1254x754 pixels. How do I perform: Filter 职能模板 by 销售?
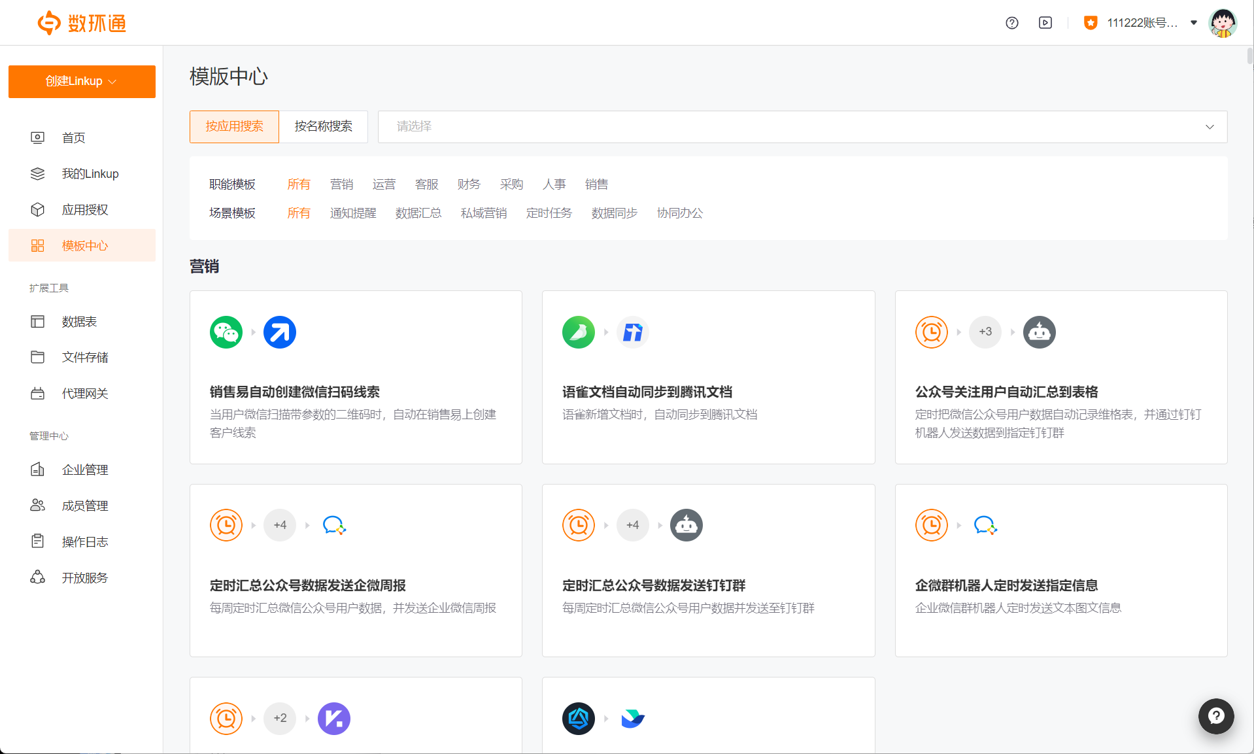click(x=596, y=184)
